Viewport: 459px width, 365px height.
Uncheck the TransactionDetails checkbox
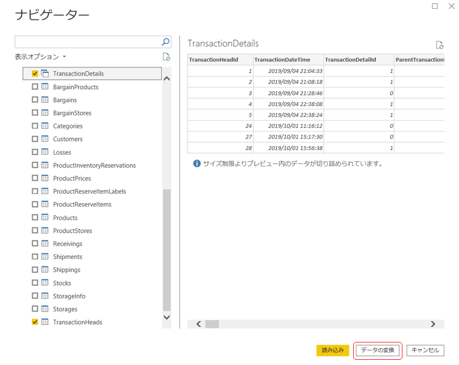[x=35, y=73]
